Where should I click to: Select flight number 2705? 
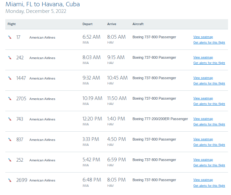tap(21, 99)
